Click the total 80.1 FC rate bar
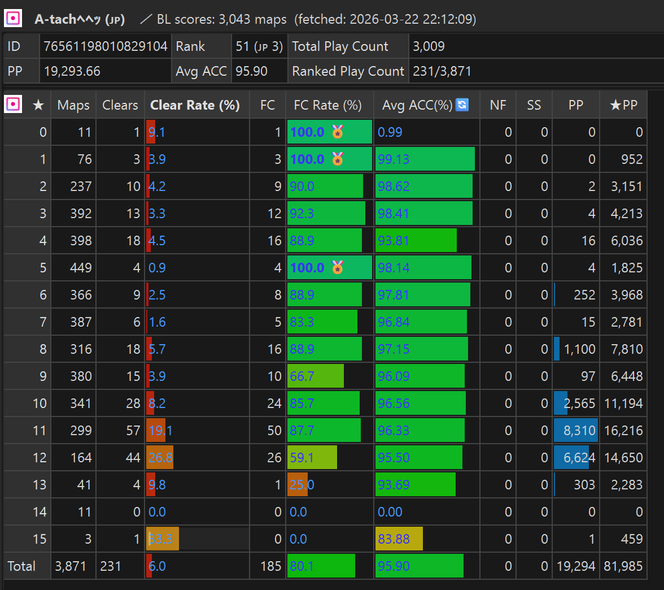The image size is (664, 590). point(321,566)
